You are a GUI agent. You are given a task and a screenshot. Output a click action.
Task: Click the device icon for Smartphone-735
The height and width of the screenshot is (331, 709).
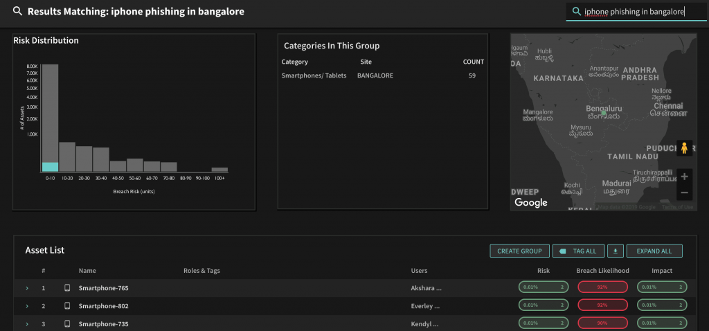pyautogui.click(x=67, y=324)
